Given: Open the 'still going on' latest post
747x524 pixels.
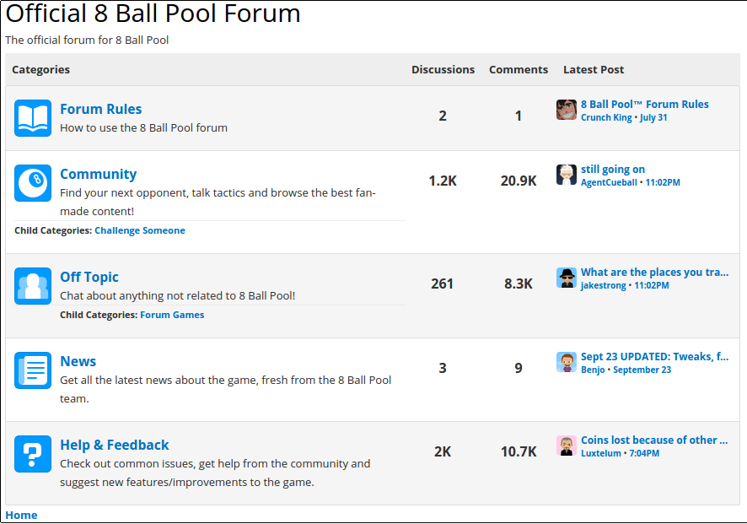Looking at the screenshot, I should click(613, 170).
